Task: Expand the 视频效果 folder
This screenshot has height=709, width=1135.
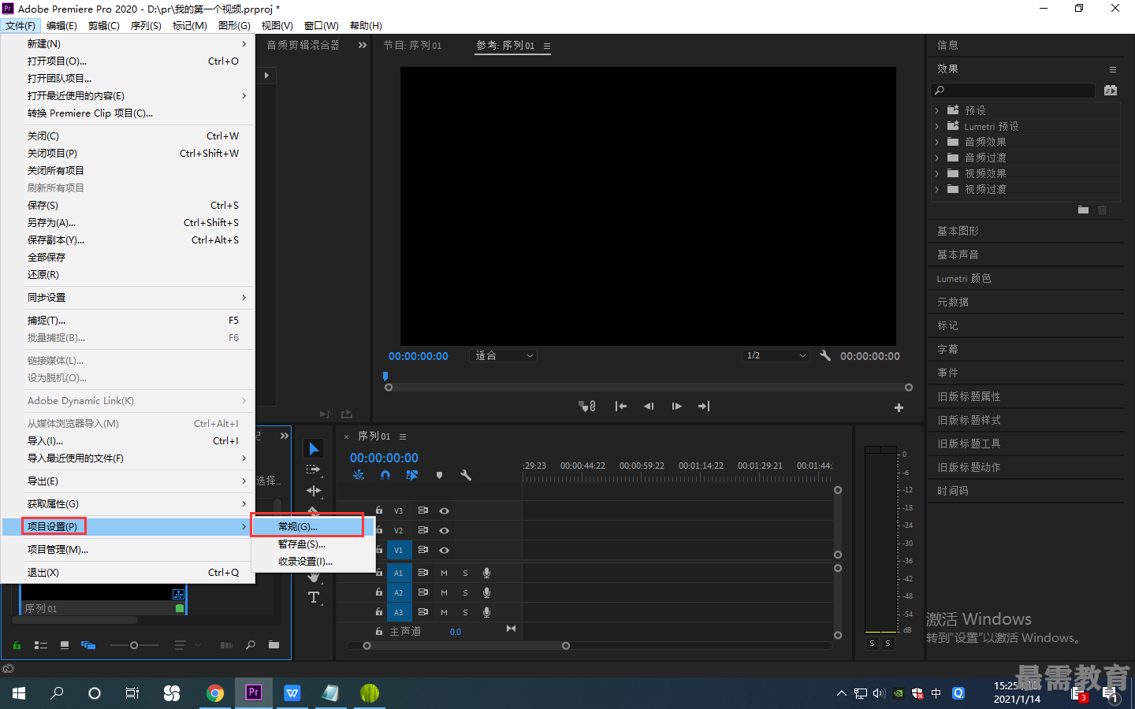Action: pos(936,173)
